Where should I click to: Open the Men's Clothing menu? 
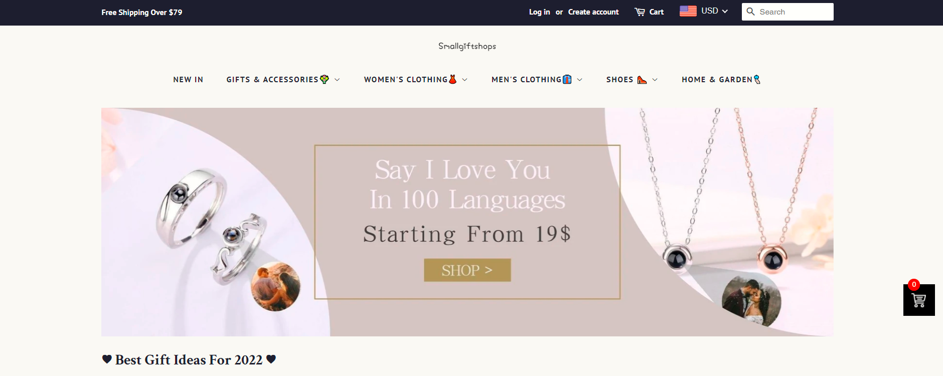click(531, 80)
